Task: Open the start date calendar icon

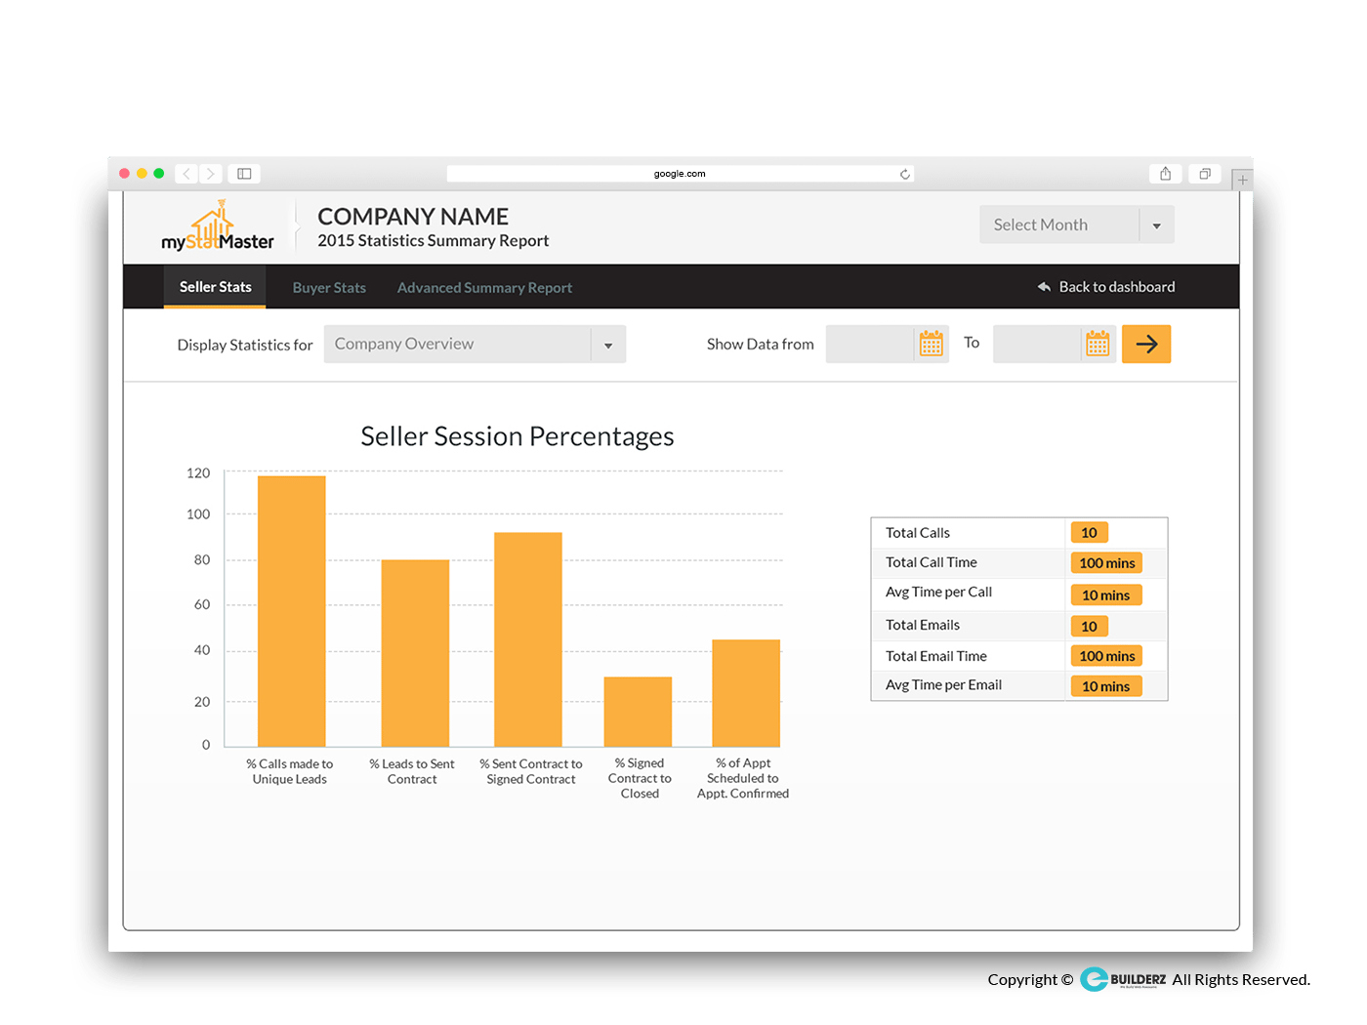Action: tap(932, 344)
